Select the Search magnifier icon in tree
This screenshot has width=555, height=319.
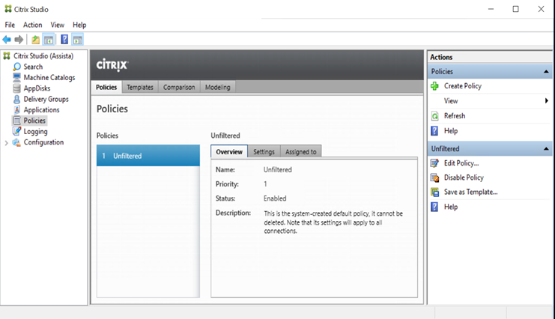click(16, 67)
